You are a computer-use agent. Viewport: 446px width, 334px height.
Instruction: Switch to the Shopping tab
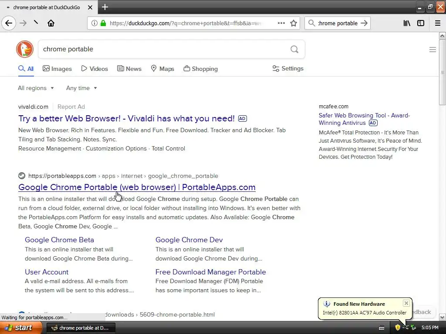(200, 69)
